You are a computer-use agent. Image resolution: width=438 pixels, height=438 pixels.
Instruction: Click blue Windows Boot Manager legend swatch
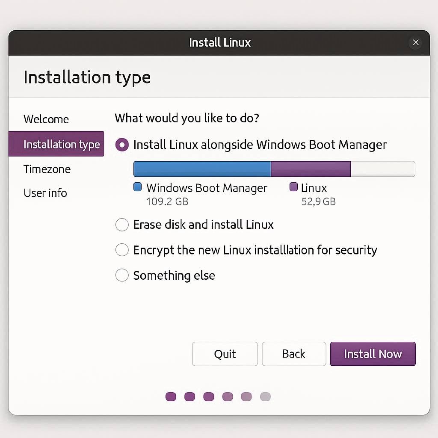tap(138, 187)
